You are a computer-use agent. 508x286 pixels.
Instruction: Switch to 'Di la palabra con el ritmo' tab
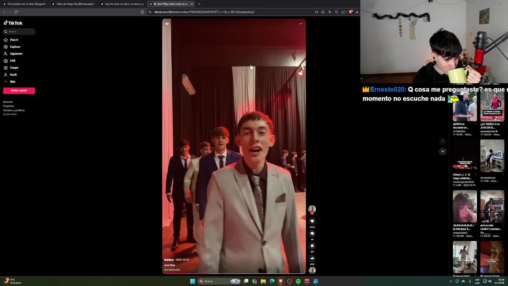point(25,4)
